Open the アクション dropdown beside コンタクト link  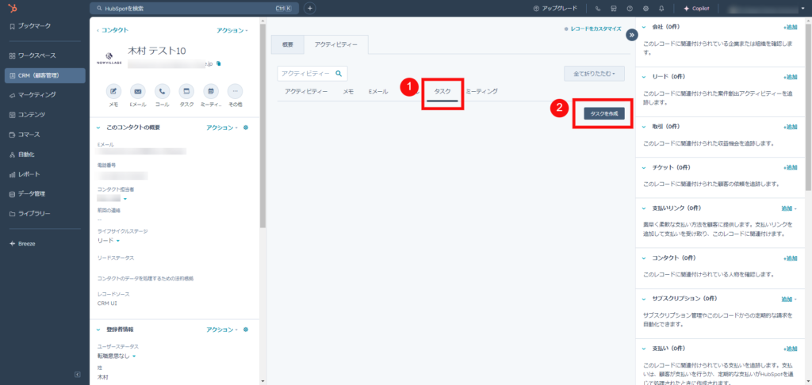232,31
